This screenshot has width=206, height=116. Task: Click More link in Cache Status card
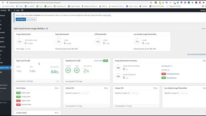[57, 88]
